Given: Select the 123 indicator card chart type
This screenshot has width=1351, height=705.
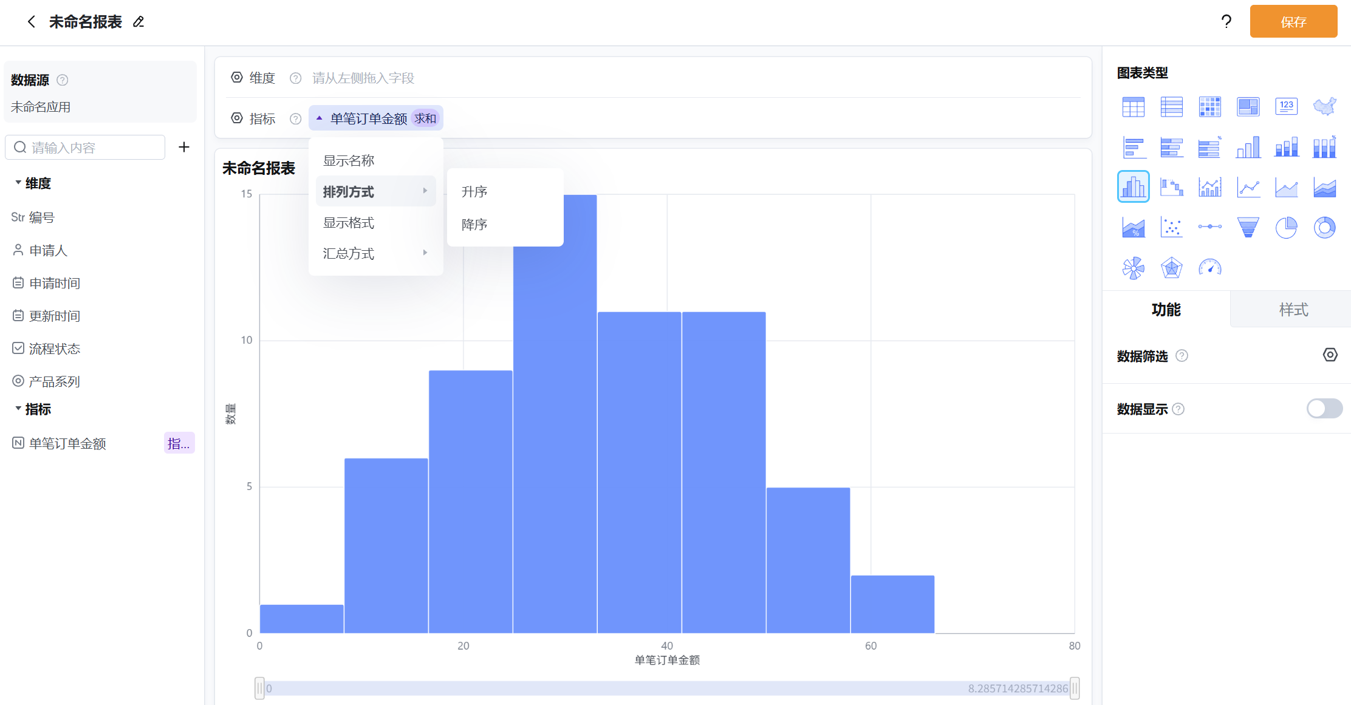Looking at the screenshot, I should [1286, 107].
